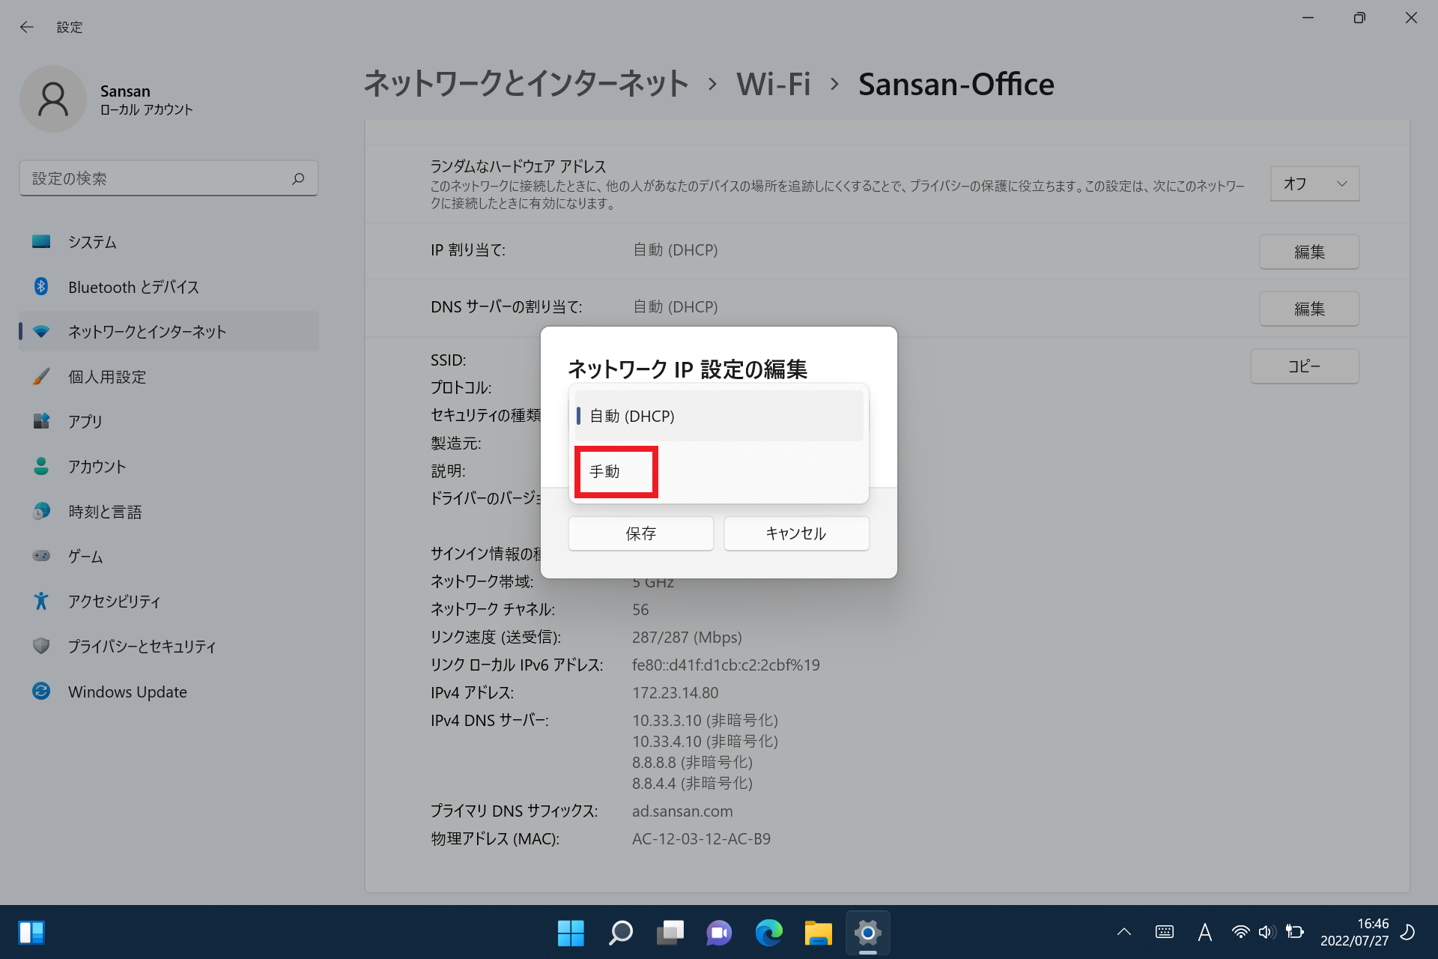Open Windows Update settings category
This screenshot has height=959, width=1438.
point(169,692)
